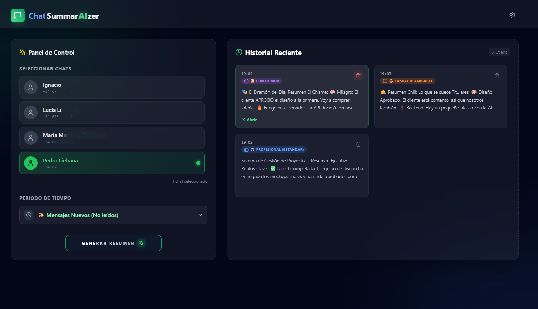
Task: Click the clock icon in period selector
Action: pos(29,215)
